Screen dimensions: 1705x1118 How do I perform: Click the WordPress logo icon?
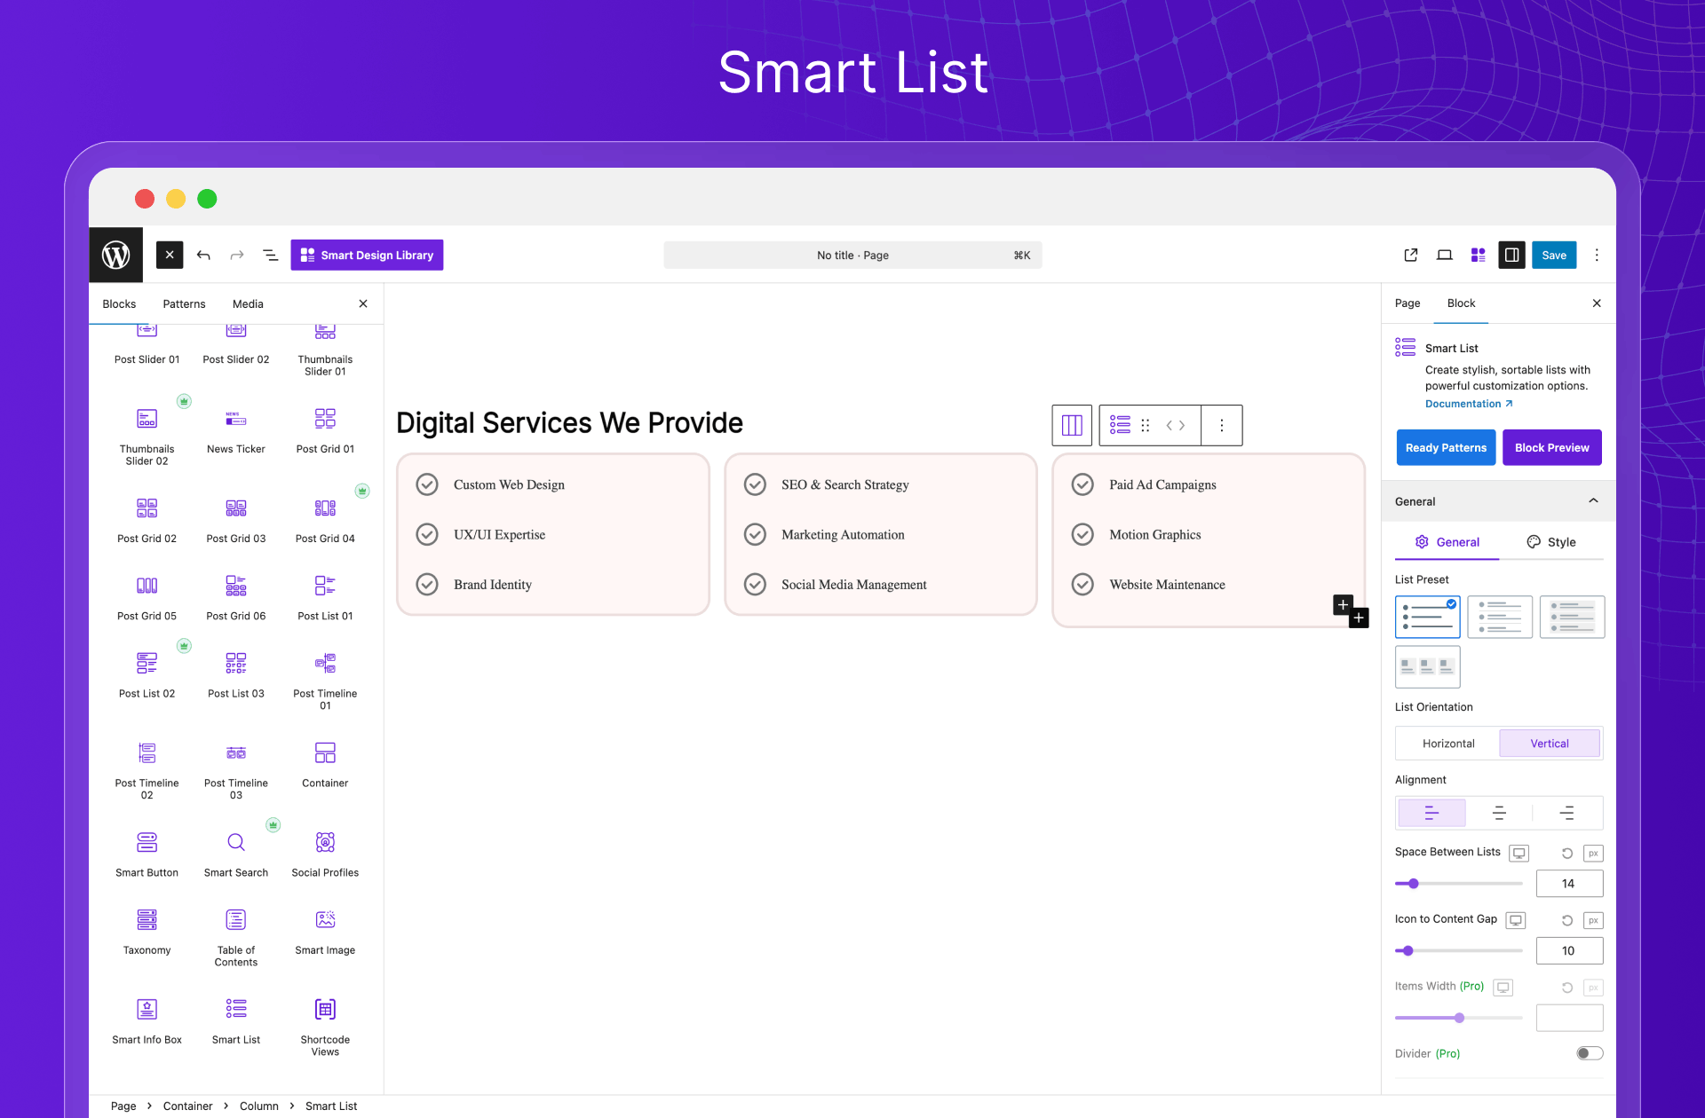(115, 255)
